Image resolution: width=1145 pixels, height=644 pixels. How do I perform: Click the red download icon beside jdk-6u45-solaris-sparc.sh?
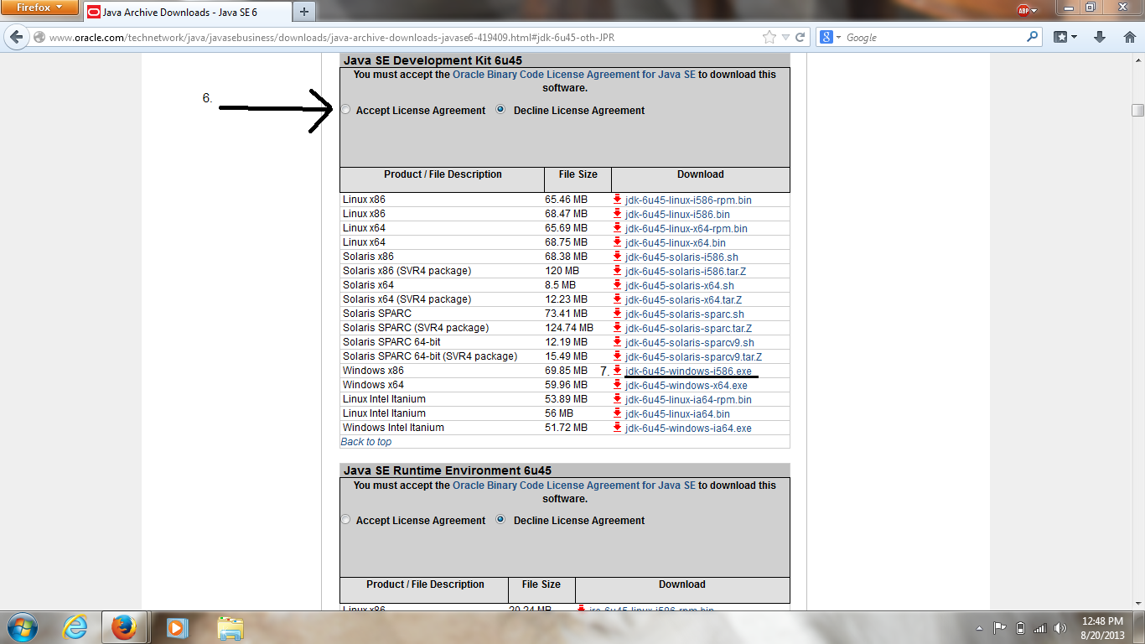coord(618,314)
